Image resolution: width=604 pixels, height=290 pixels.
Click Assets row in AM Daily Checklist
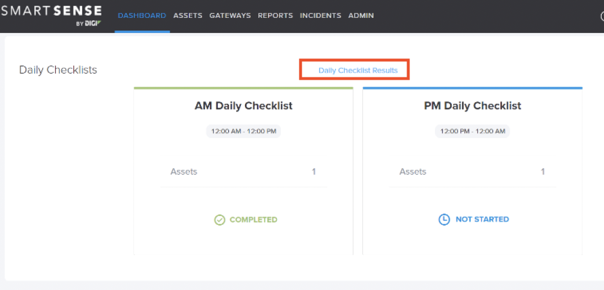243,172
